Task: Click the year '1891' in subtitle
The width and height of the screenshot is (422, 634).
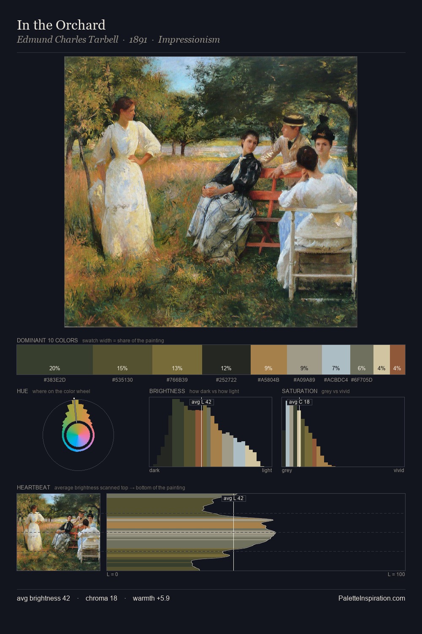Action: coord(138,40)
